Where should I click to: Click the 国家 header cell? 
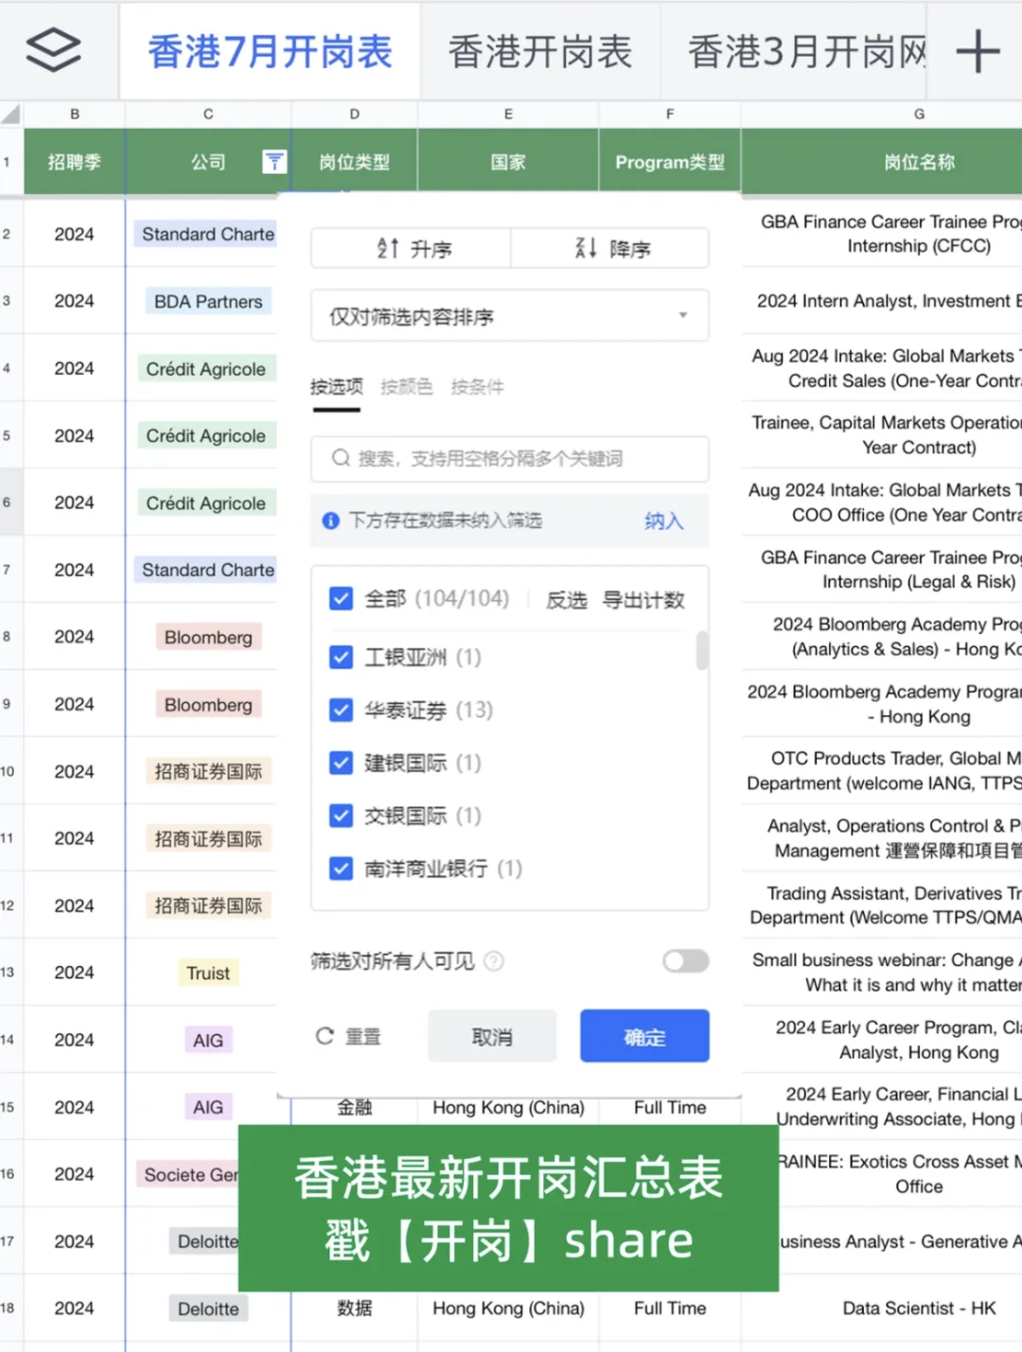(508, 162)
